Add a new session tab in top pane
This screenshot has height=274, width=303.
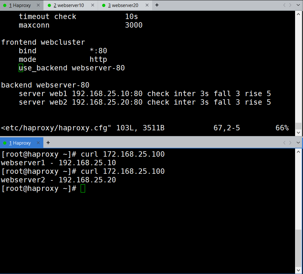coord(157,5)
